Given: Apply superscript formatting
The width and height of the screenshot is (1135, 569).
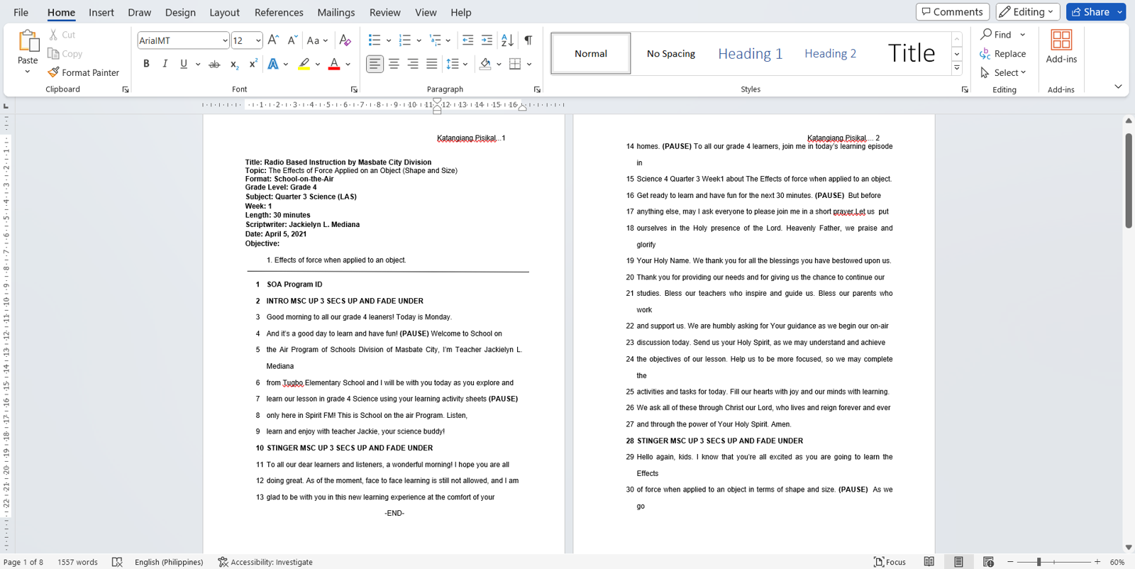Looking at the screenshot, I should click(x=253, y=64).
